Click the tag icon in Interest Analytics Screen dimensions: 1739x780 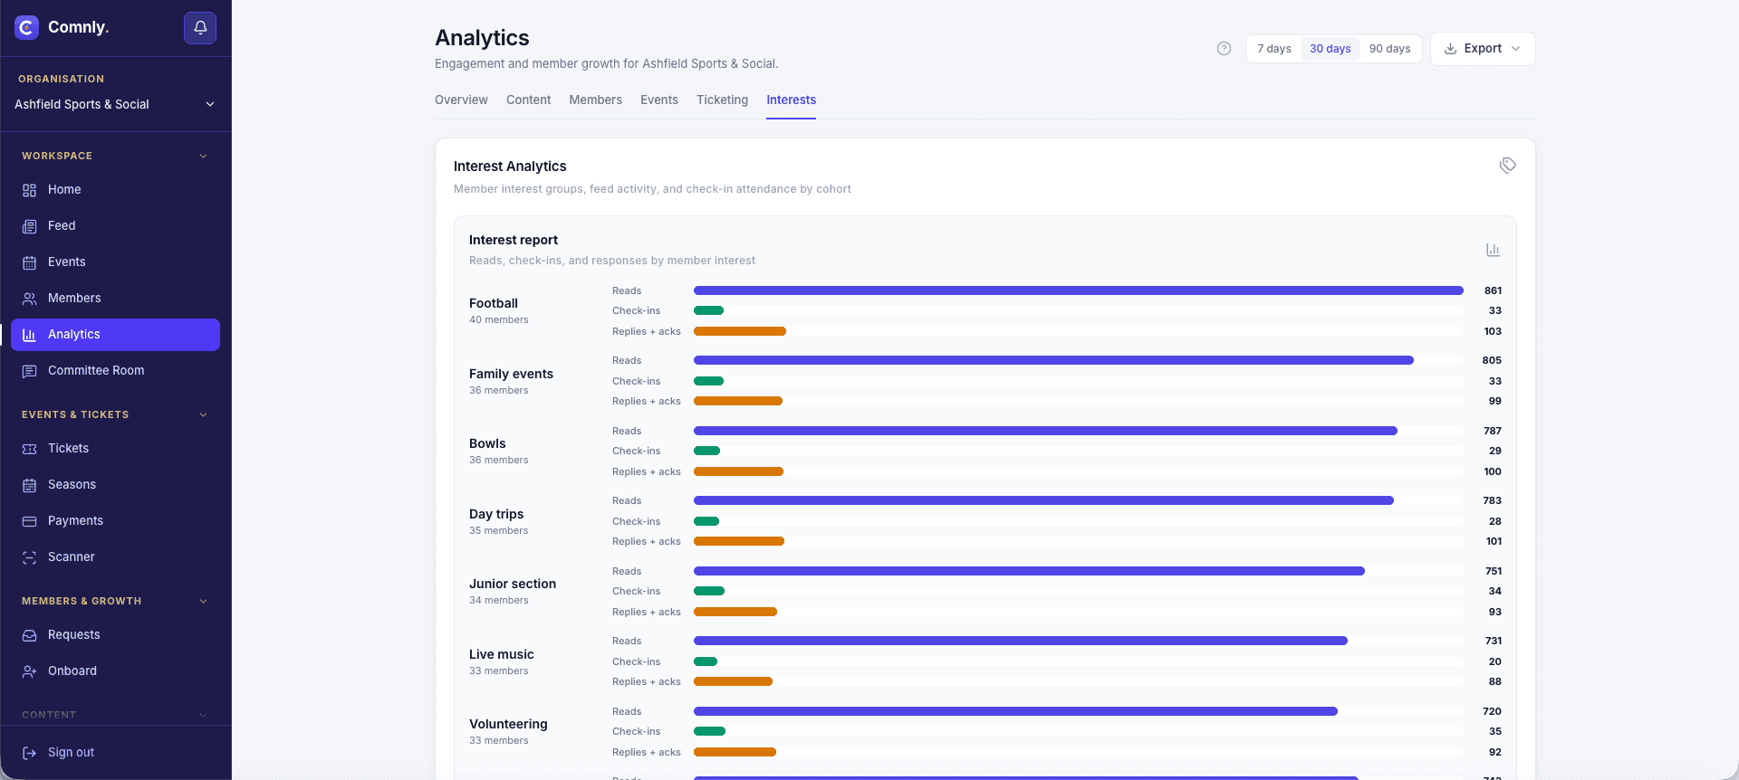1507,166
